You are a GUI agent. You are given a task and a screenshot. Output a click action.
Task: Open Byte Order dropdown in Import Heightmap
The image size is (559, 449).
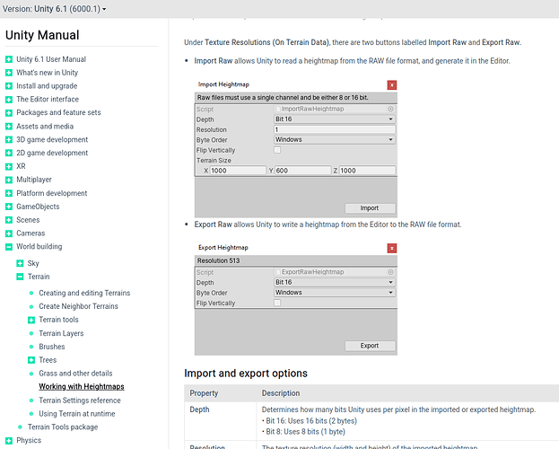[x=335, y=139]
